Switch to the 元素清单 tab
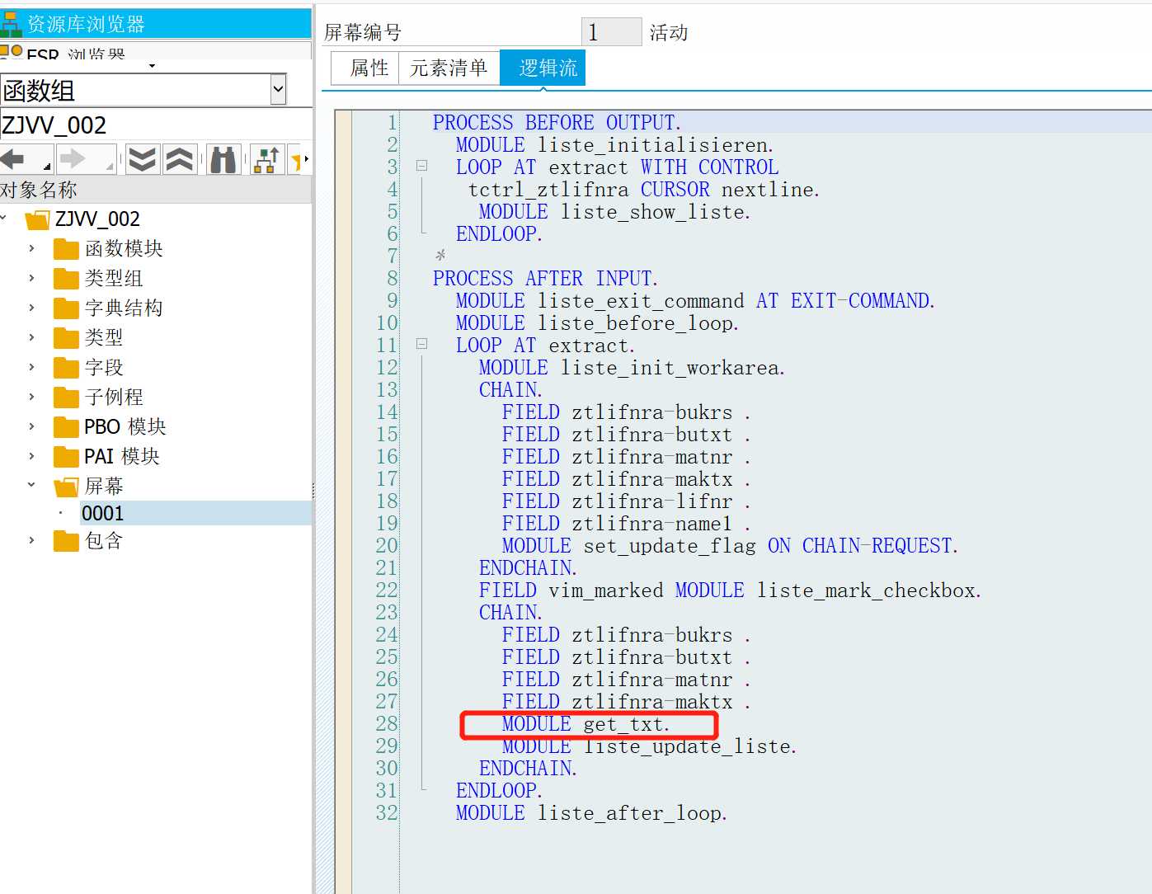Image resolution: width=1152 pixels, height=894 pixels. pyautogui.click(x=449, y=68)
